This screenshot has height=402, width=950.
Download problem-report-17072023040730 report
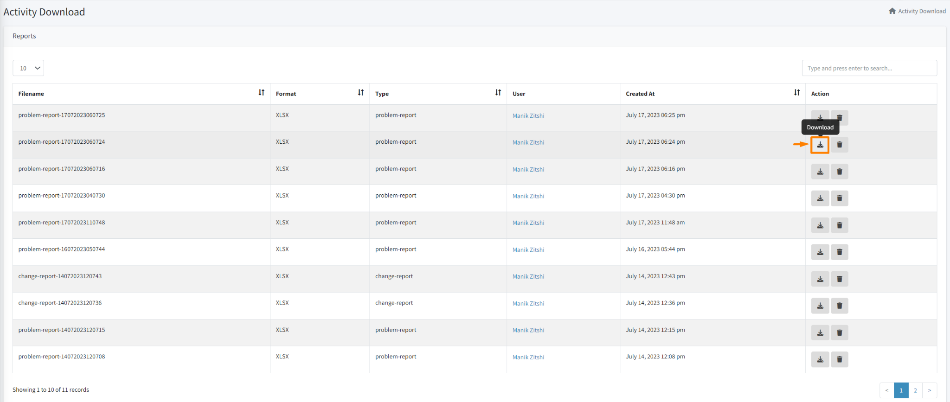click(x=820, y=198)
